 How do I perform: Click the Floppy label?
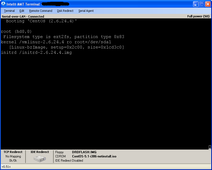[x=59, y=152]
